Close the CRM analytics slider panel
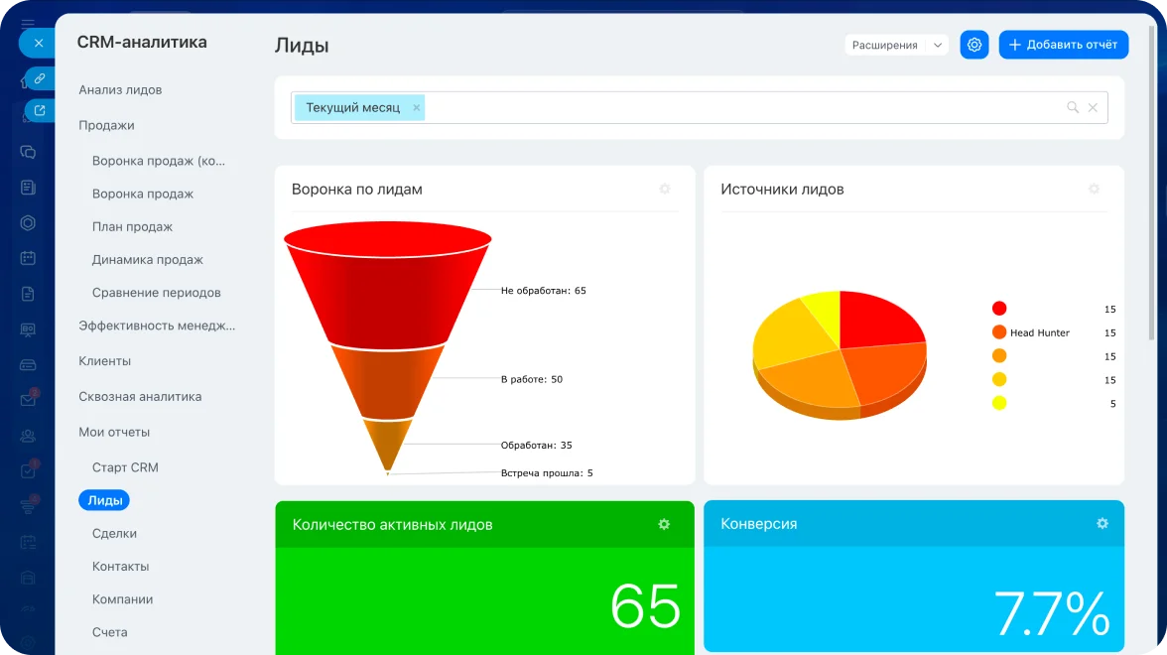 pyautogui.click(x=38, y=43)
